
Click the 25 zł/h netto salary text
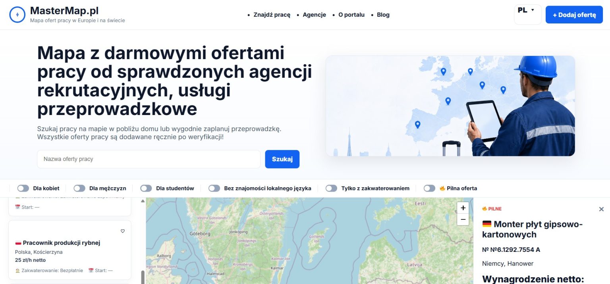click(x=30, y=260)
